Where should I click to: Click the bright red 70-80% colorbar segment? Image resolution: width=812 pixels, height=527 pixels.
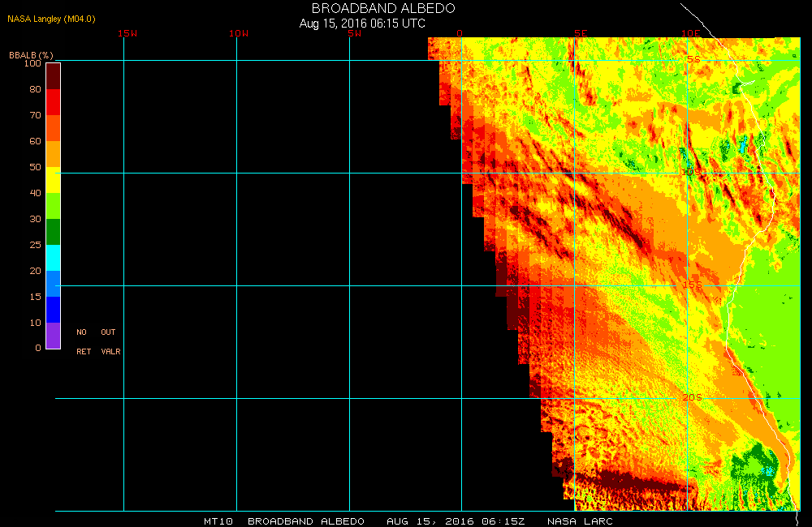pos(54,102)
